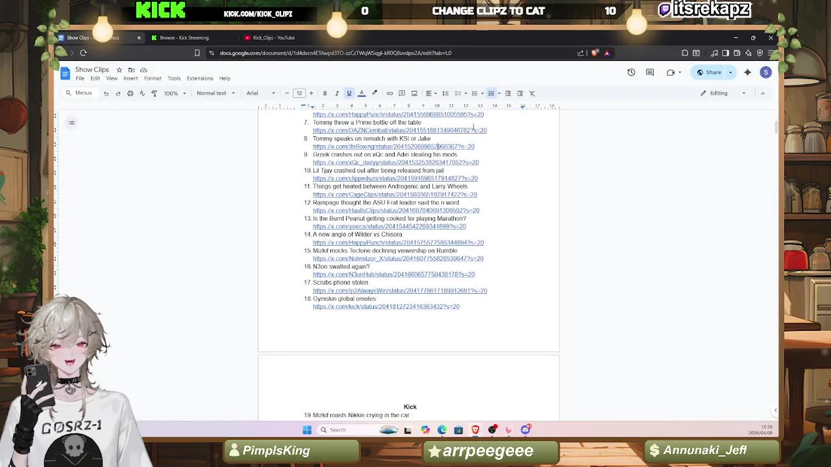The image size is (831, 467).
Task: Open the checklist dropdown arrow
Action: [465, 93]
